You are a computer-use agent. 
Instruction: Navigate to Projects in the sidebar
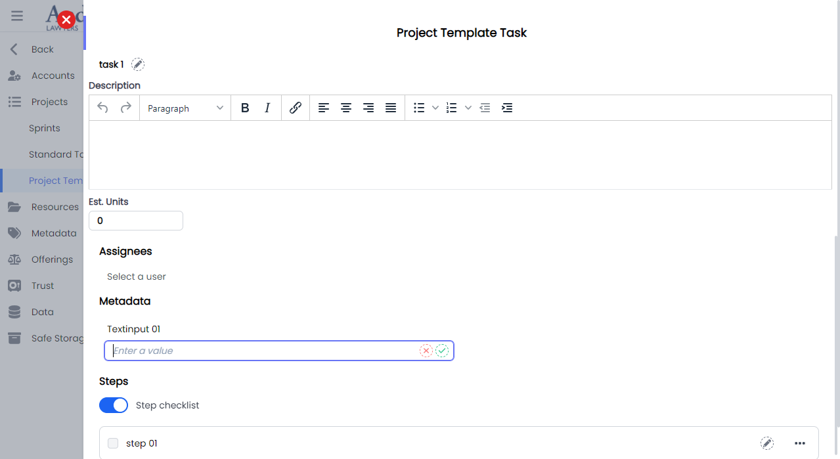(x=49, y=101)
